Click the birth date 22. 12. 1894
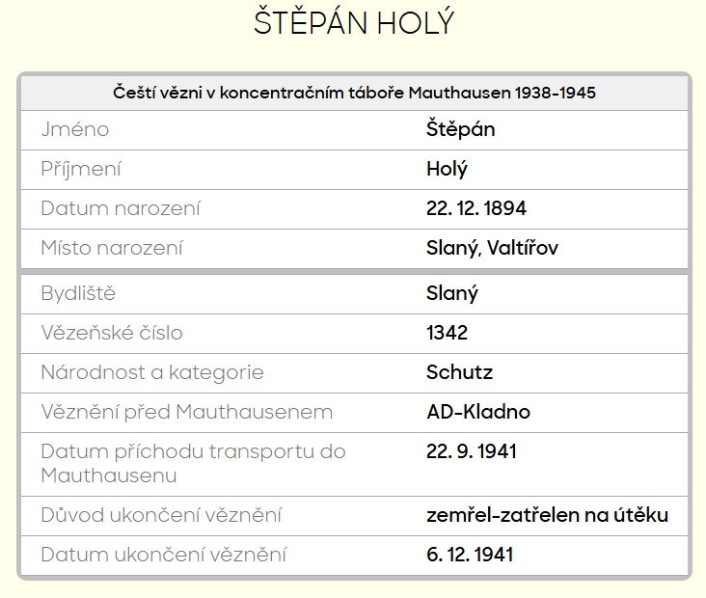Screen dimensions: 706x598 [x=476, y=208]
